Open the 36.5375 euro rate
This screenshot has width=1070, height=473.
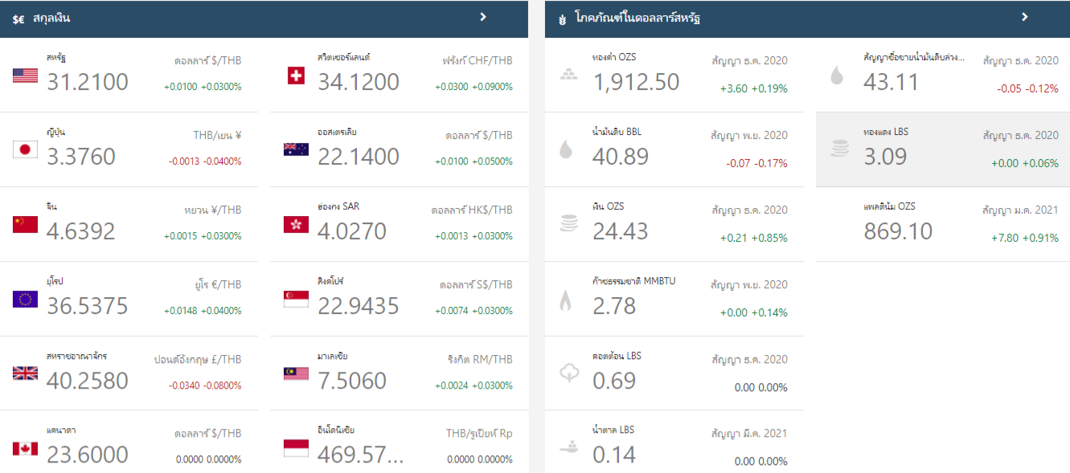click(87, 306)
